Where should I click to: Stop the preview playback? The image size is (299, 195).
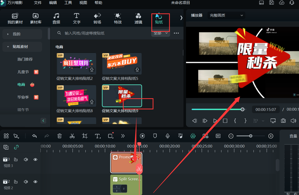click(225, 121)
